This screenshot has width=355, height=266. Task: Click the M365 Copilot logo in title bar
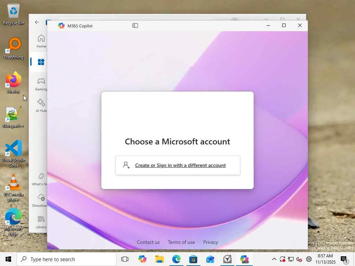pyautogui.click(x=61, y=26)
